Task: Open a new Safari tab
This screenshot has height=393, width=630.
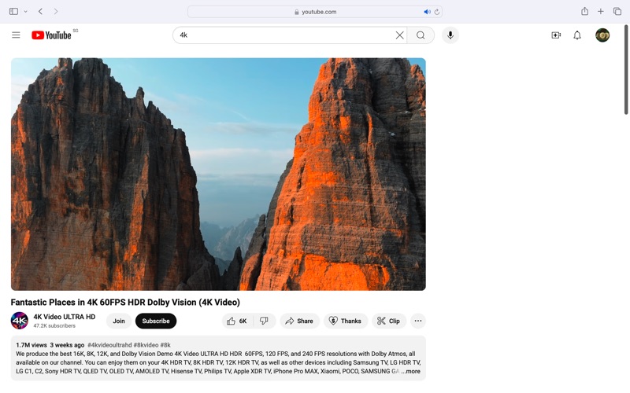Action: (601, 12)
